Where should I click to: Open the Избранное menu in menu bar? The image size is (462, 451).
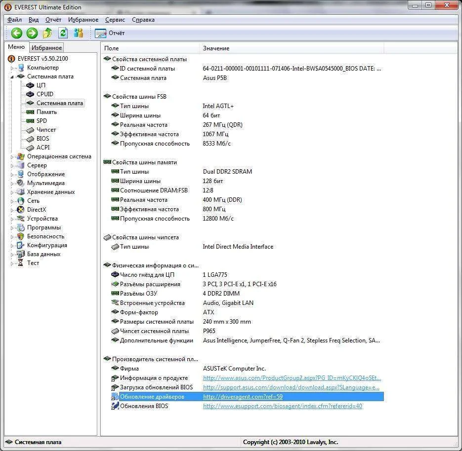pyautogui.click(x=84, y=20)
